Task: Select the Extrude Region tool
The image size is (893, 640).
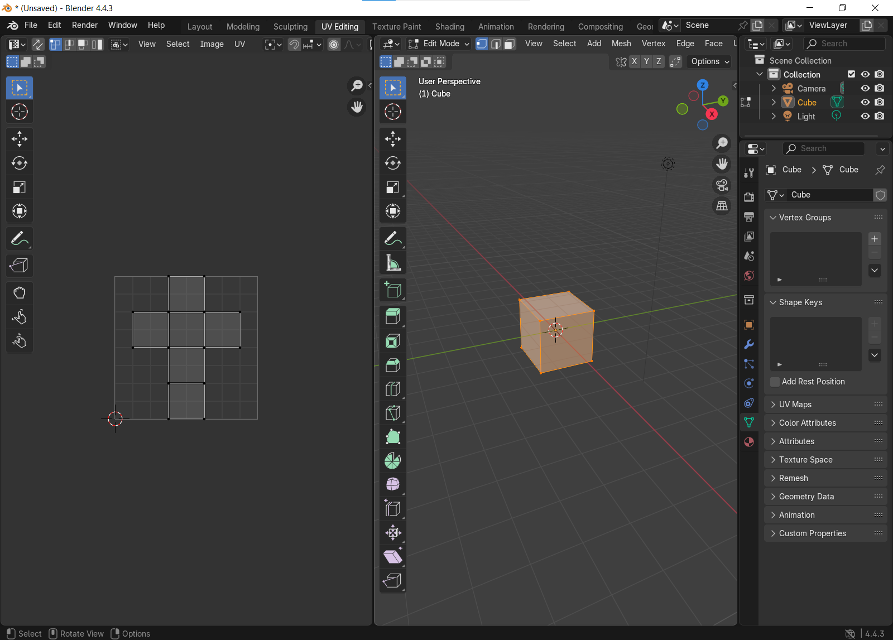Action: pyautogui.click(x=393, y=317)
